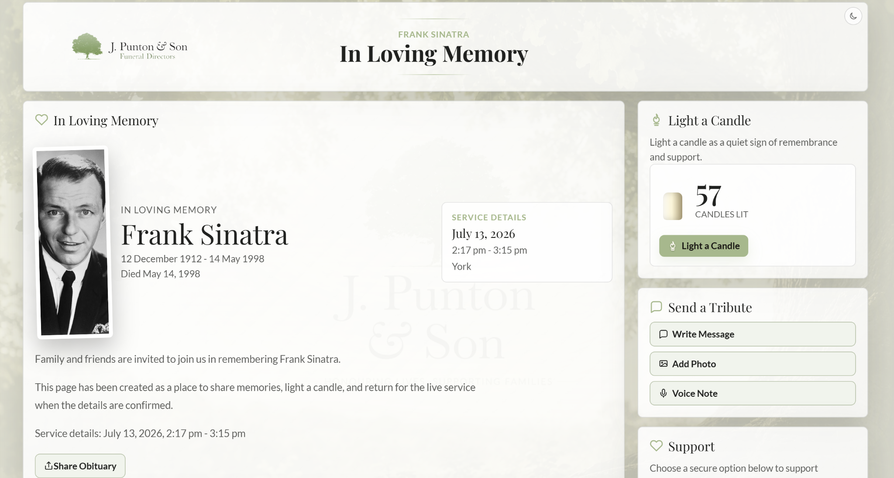Open the Write Message tribute option
This screenshot has height=478, width=894.
click(x=752, y=334)
